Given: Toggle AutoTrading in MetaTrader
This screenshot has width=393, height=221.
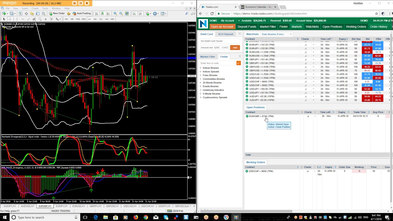Looking at the screenshot, I should pos(82,14).
